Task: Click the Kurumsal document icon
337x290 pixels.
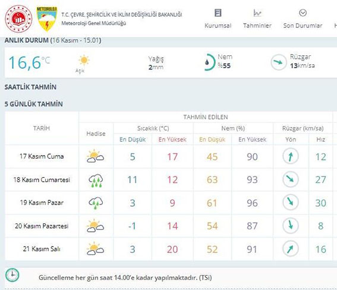Action: coord(218,13)
